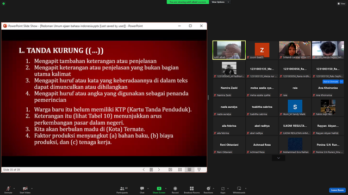Select the zoom baa03 participant tile

(262, 50)
